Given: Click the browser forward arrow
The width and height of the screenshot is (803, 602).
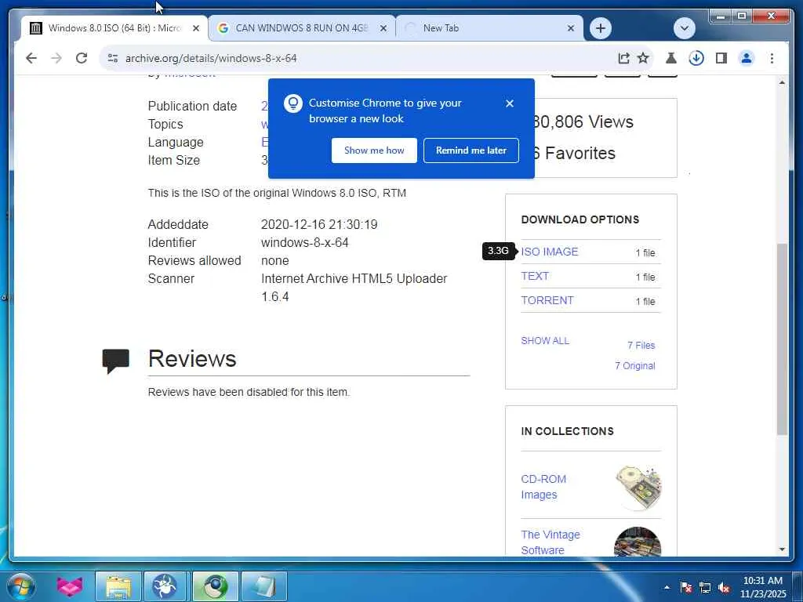Looking at the screenshot, I should coord(56,58).
